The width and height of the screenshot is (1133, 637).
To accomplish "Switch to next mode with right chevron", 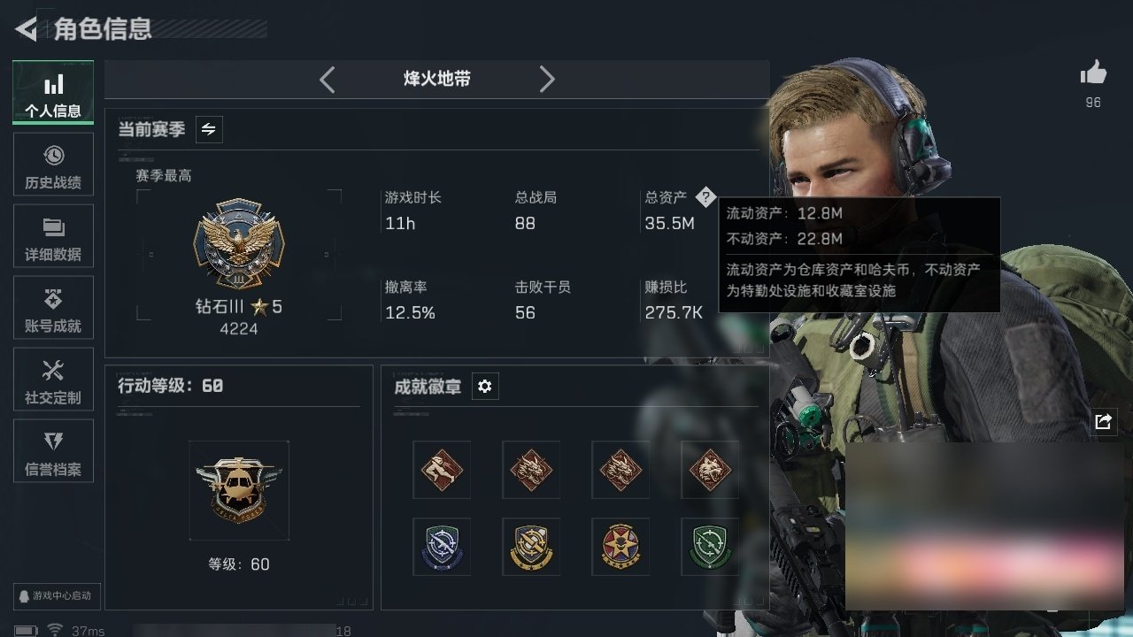I will [x=547, y=80].
